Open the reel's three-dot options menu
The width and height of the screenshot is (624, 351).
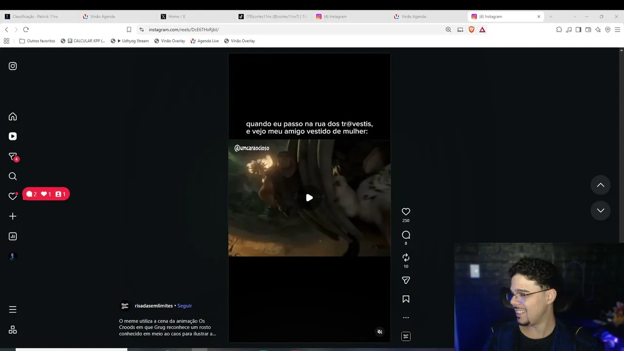coord(406,317)
